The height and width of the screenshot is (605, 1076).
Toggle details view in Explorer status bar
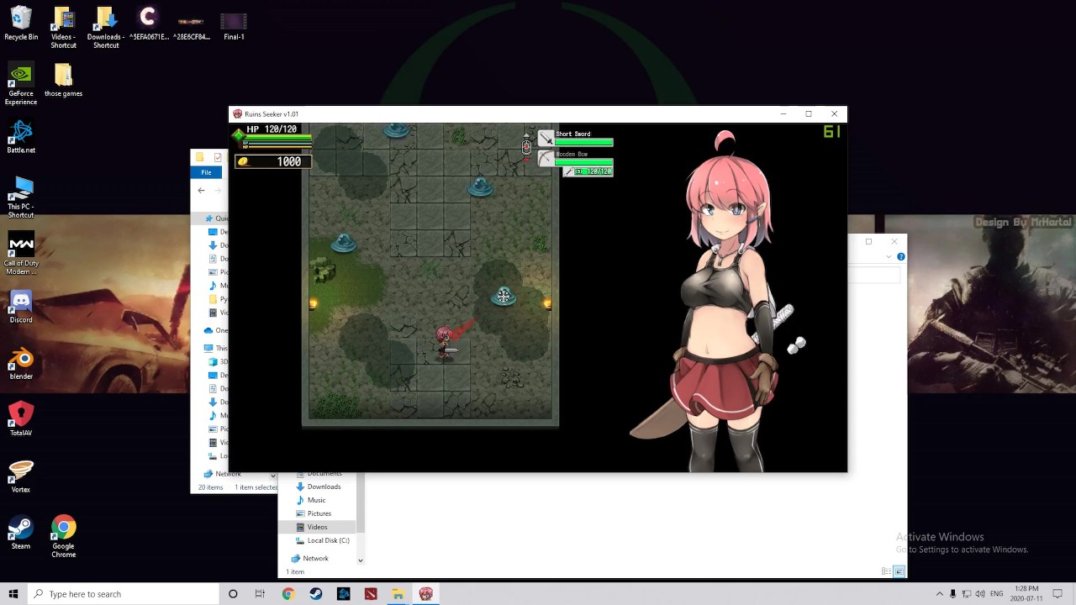[x=887, y=571]
